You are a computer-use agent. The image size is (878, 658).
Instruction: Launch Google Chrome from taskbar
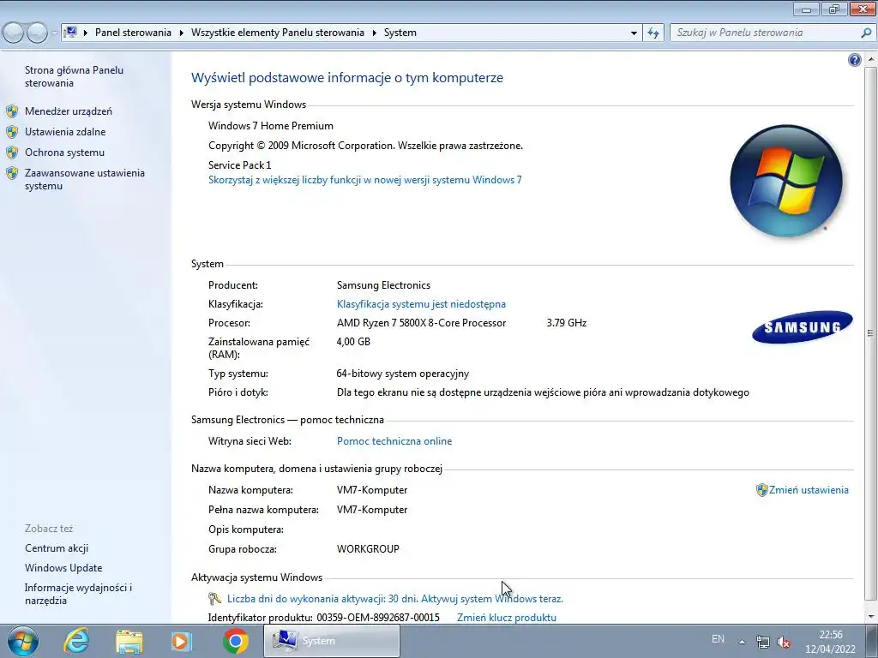(235, 641)
